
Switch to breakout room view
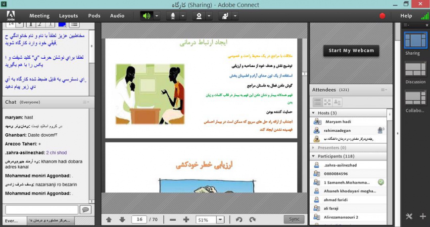tap(327, 102)
